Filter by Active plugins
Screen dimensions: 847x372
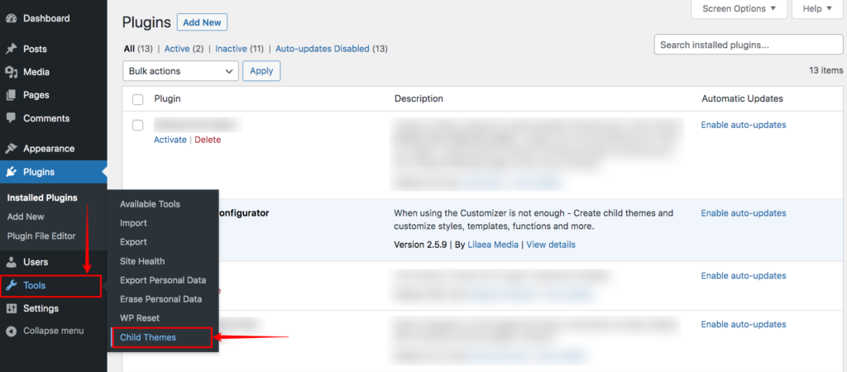pos(177,49)
